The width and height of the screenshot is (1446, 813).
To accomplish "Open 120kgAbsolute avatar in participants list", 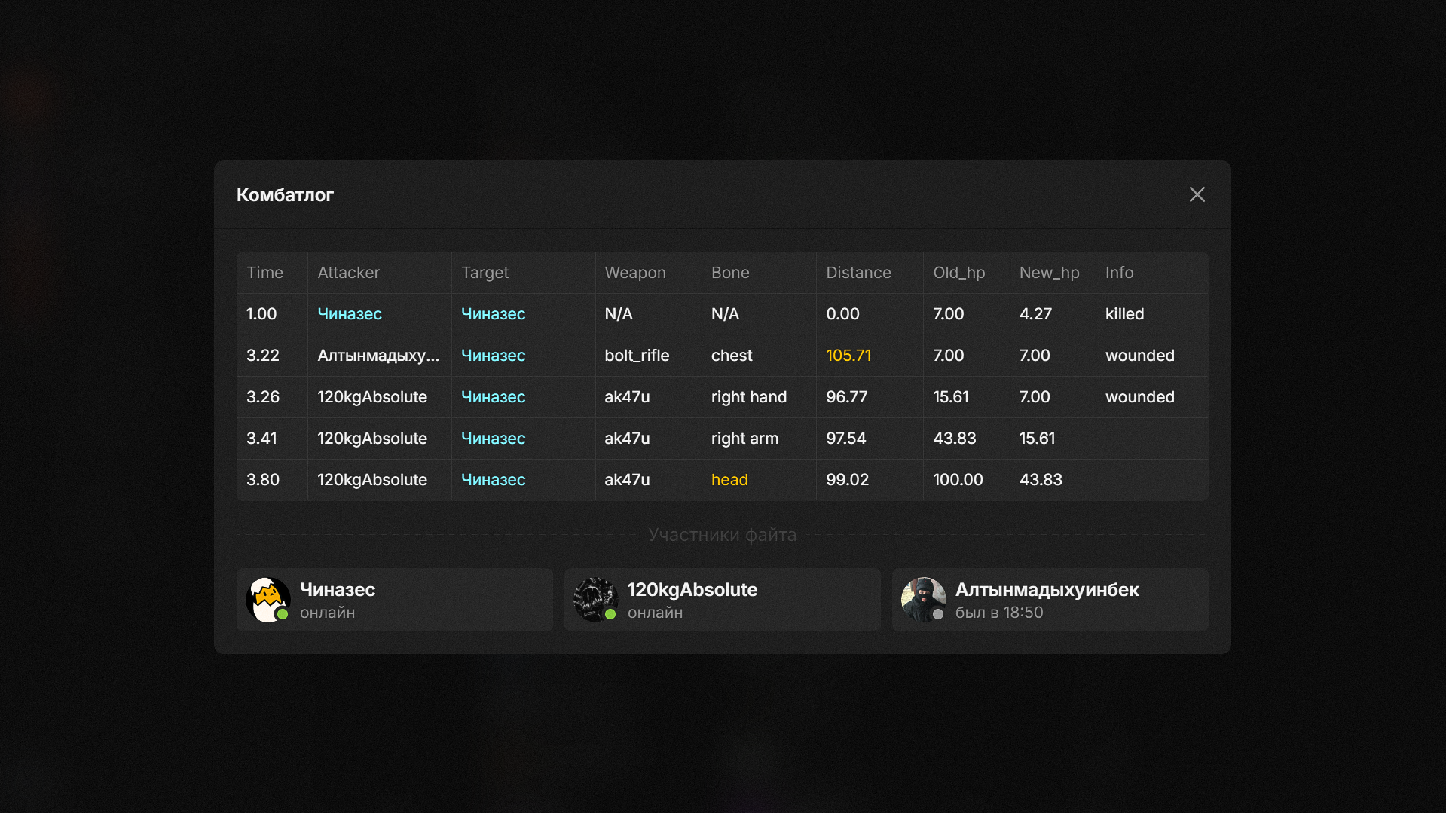I will click(596, 600).
